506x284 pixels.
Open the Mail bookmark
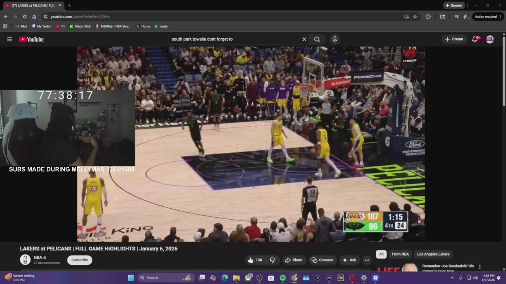coord(21,26)
